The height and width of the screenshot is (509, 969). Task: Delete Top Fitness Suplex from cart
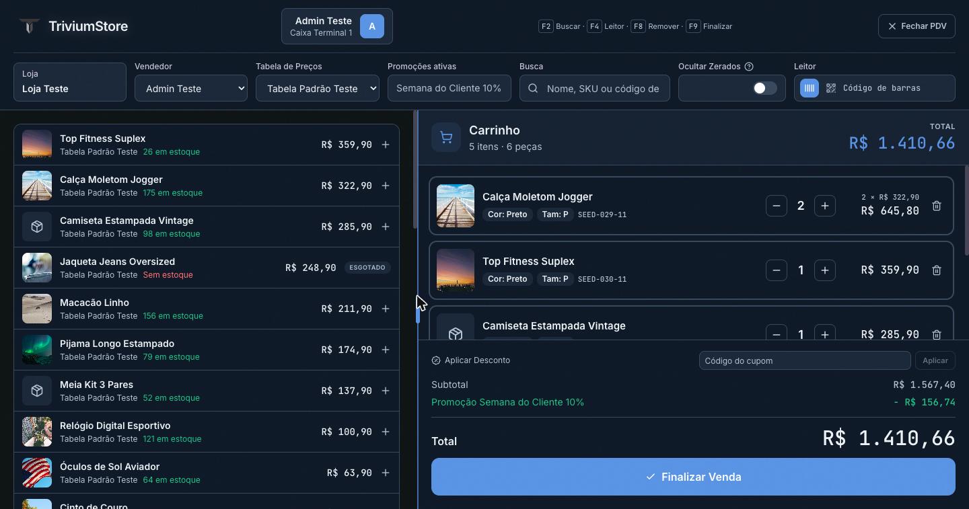[x=937, y=270]
